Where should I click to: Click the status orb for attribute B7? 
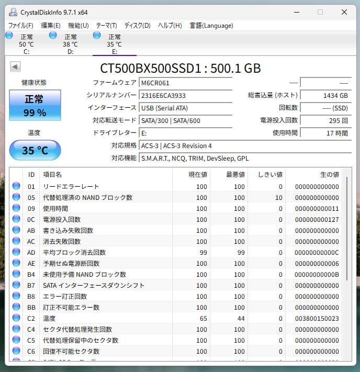[16, 285]
